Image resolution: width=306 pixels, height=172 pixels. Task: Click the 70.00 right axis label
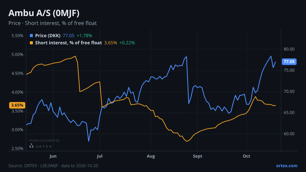(x=289, y=91)
